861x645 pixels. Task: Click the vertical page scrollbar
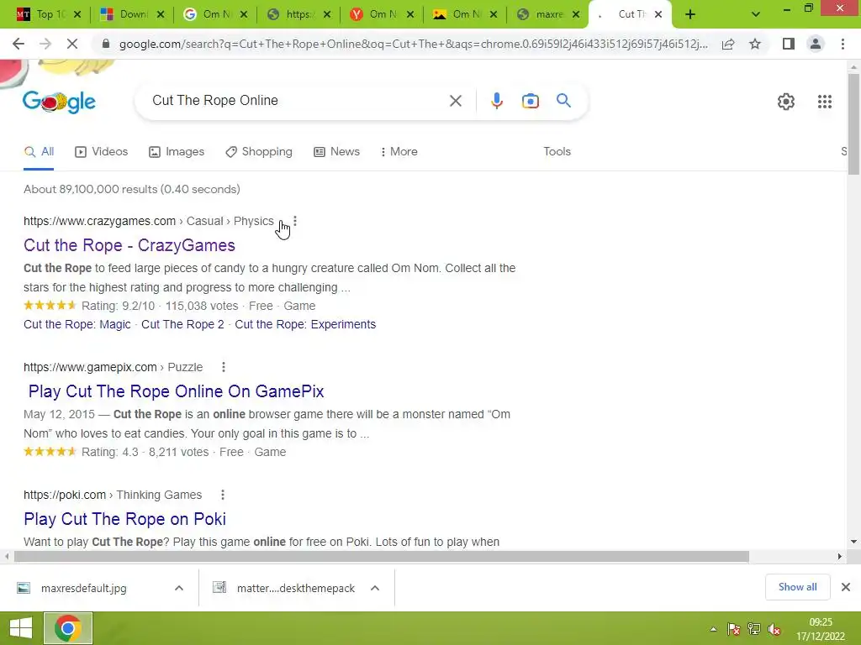click(853, 124)
